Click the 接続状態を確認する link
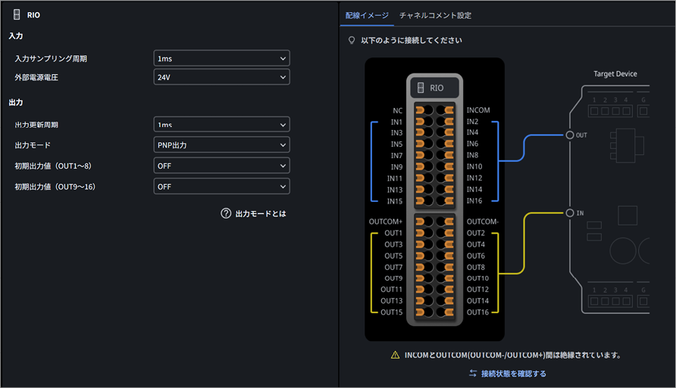This screenshot has height=388, width=676. (x=514, y=374)
